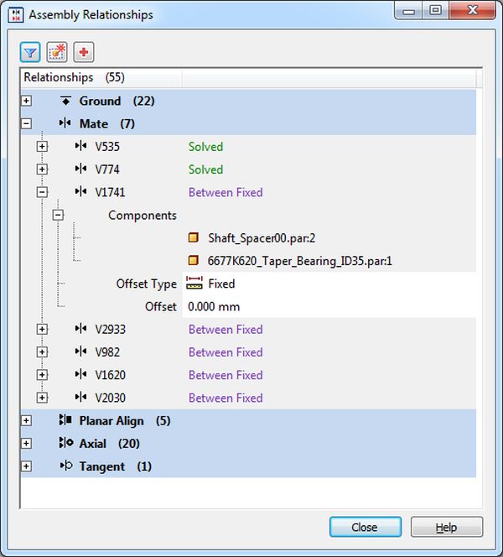
Task: Click the Offset Type label
Action: (x=147, y=284)
